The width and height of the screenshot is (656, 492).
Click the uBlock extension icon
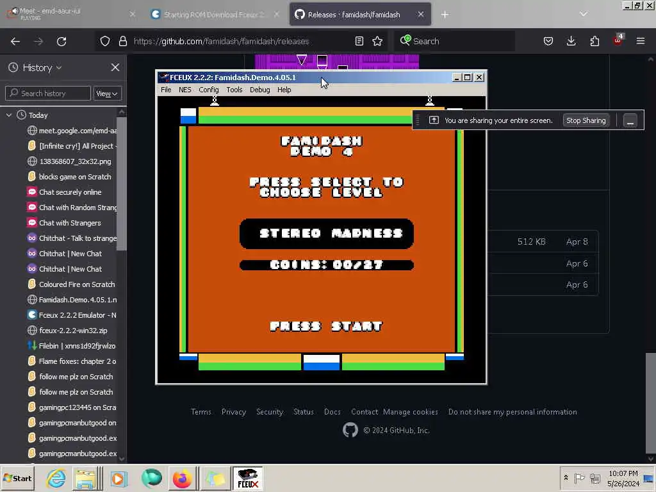click(618, 40)
